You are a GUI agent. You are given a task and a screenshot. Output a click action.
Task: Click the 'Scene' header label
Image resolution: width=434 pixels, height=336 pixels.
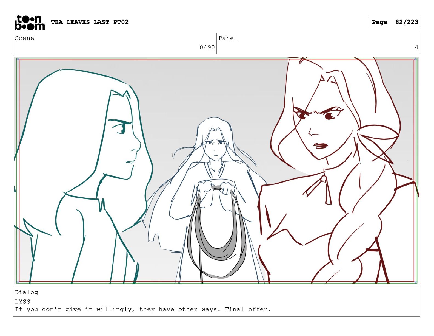coord(24,38)
